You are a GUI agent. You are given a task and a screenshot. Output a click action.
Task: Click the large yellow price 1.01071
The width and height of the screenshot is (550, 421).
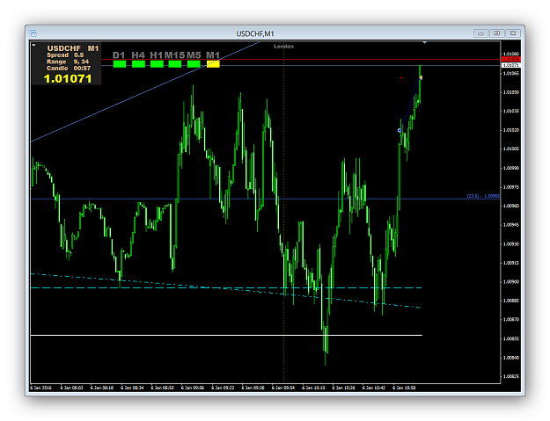(x=68, y=79)
